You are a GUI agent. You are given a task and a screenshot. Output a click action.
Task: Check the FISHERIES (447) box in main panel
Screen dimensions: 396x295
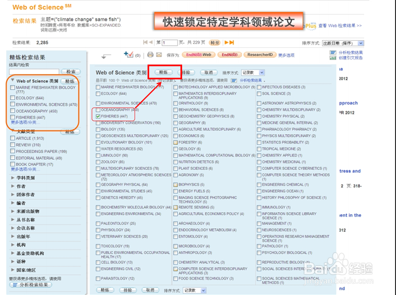pos(98,116)
